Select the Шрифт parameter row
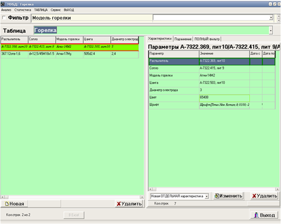Viewport: 281px width, 224px height. 212,105
